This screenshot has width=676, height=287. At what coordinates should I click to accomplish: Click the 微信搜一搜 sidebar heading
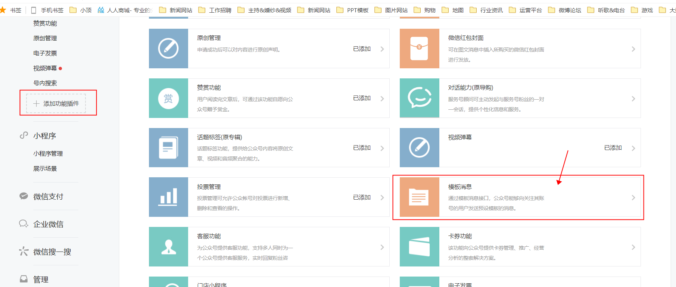click(x=52, y=252)
